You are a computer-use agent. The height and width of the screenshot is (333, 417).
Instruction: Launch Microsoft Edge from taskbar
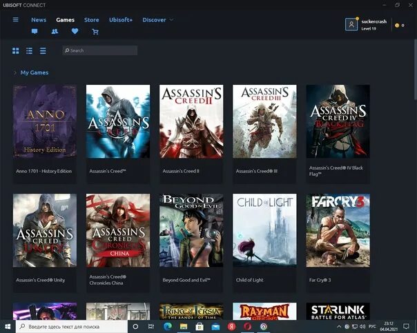pos(168,327)
